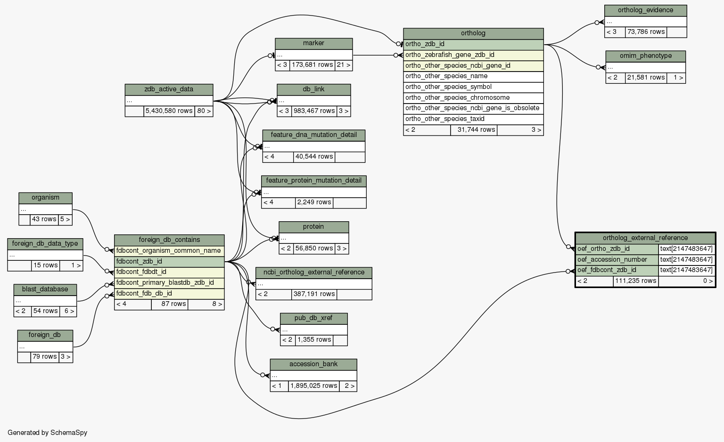This screenshot has height=442, width=724.
Task: Expand the collapsed columns row in db_link
Action: point(313,101)
